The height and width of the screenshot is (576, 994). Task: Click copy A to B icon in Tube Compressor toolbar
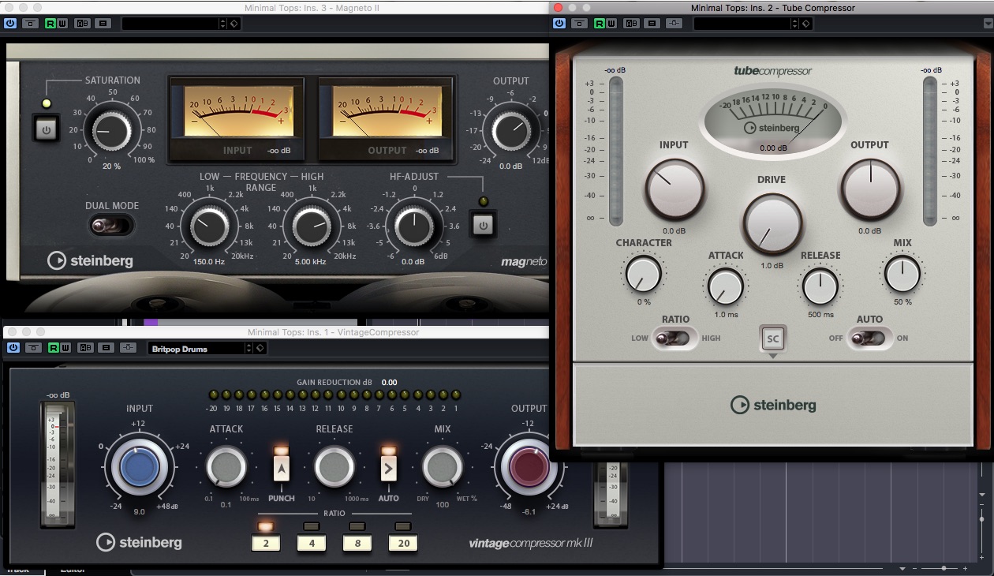coord(652,24)
